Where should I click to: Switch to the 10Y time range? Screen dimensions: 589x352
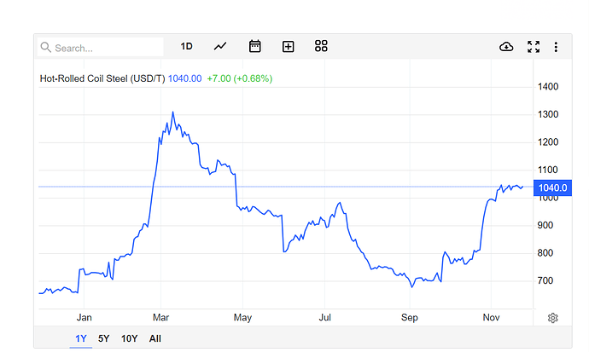point(130,338)
